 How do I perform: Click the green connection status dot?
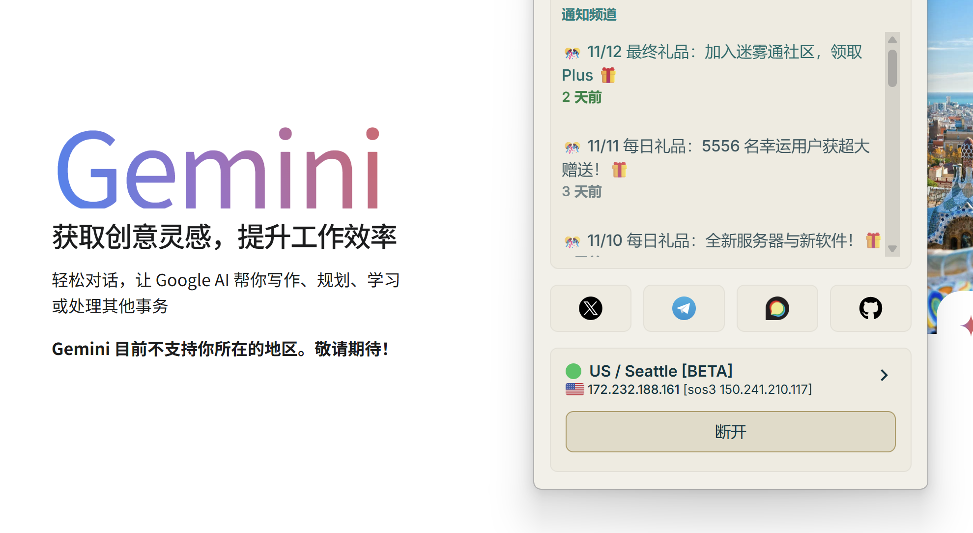click(573, 371)
